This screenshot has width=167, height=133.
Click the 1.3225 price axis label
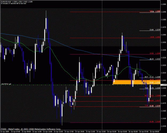(164, 65)
